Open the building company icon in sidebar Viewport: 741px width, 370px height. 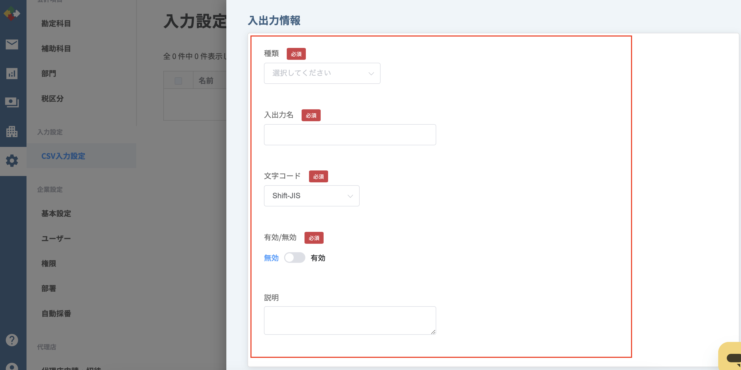point(12,131)
